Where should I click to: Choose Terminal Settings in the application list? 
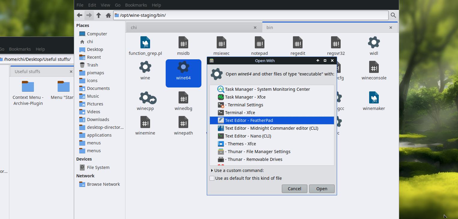(x=272, y=105)
